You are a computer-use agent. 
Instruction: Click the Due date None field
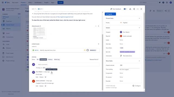point(121,81)
